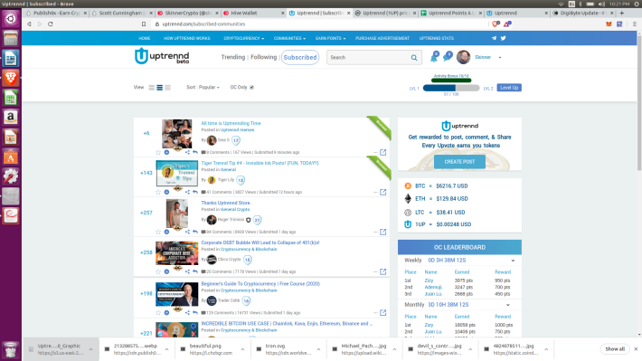Open external link icon on 'Beginner's Guide' post
The width and height of the screenshot is (642, 361).
pyautogui.click(x=382, y=313)
